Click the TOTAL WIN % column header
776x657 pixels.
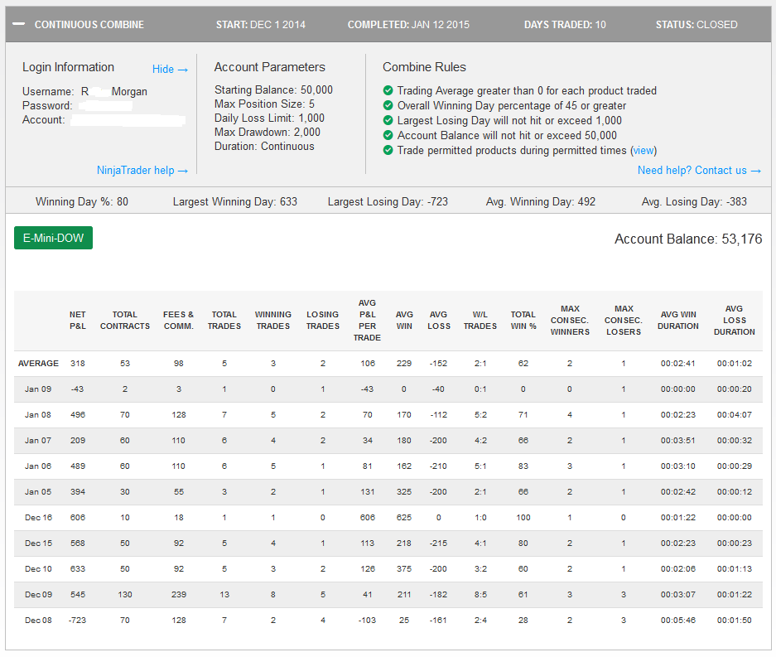tap(523, 321)
